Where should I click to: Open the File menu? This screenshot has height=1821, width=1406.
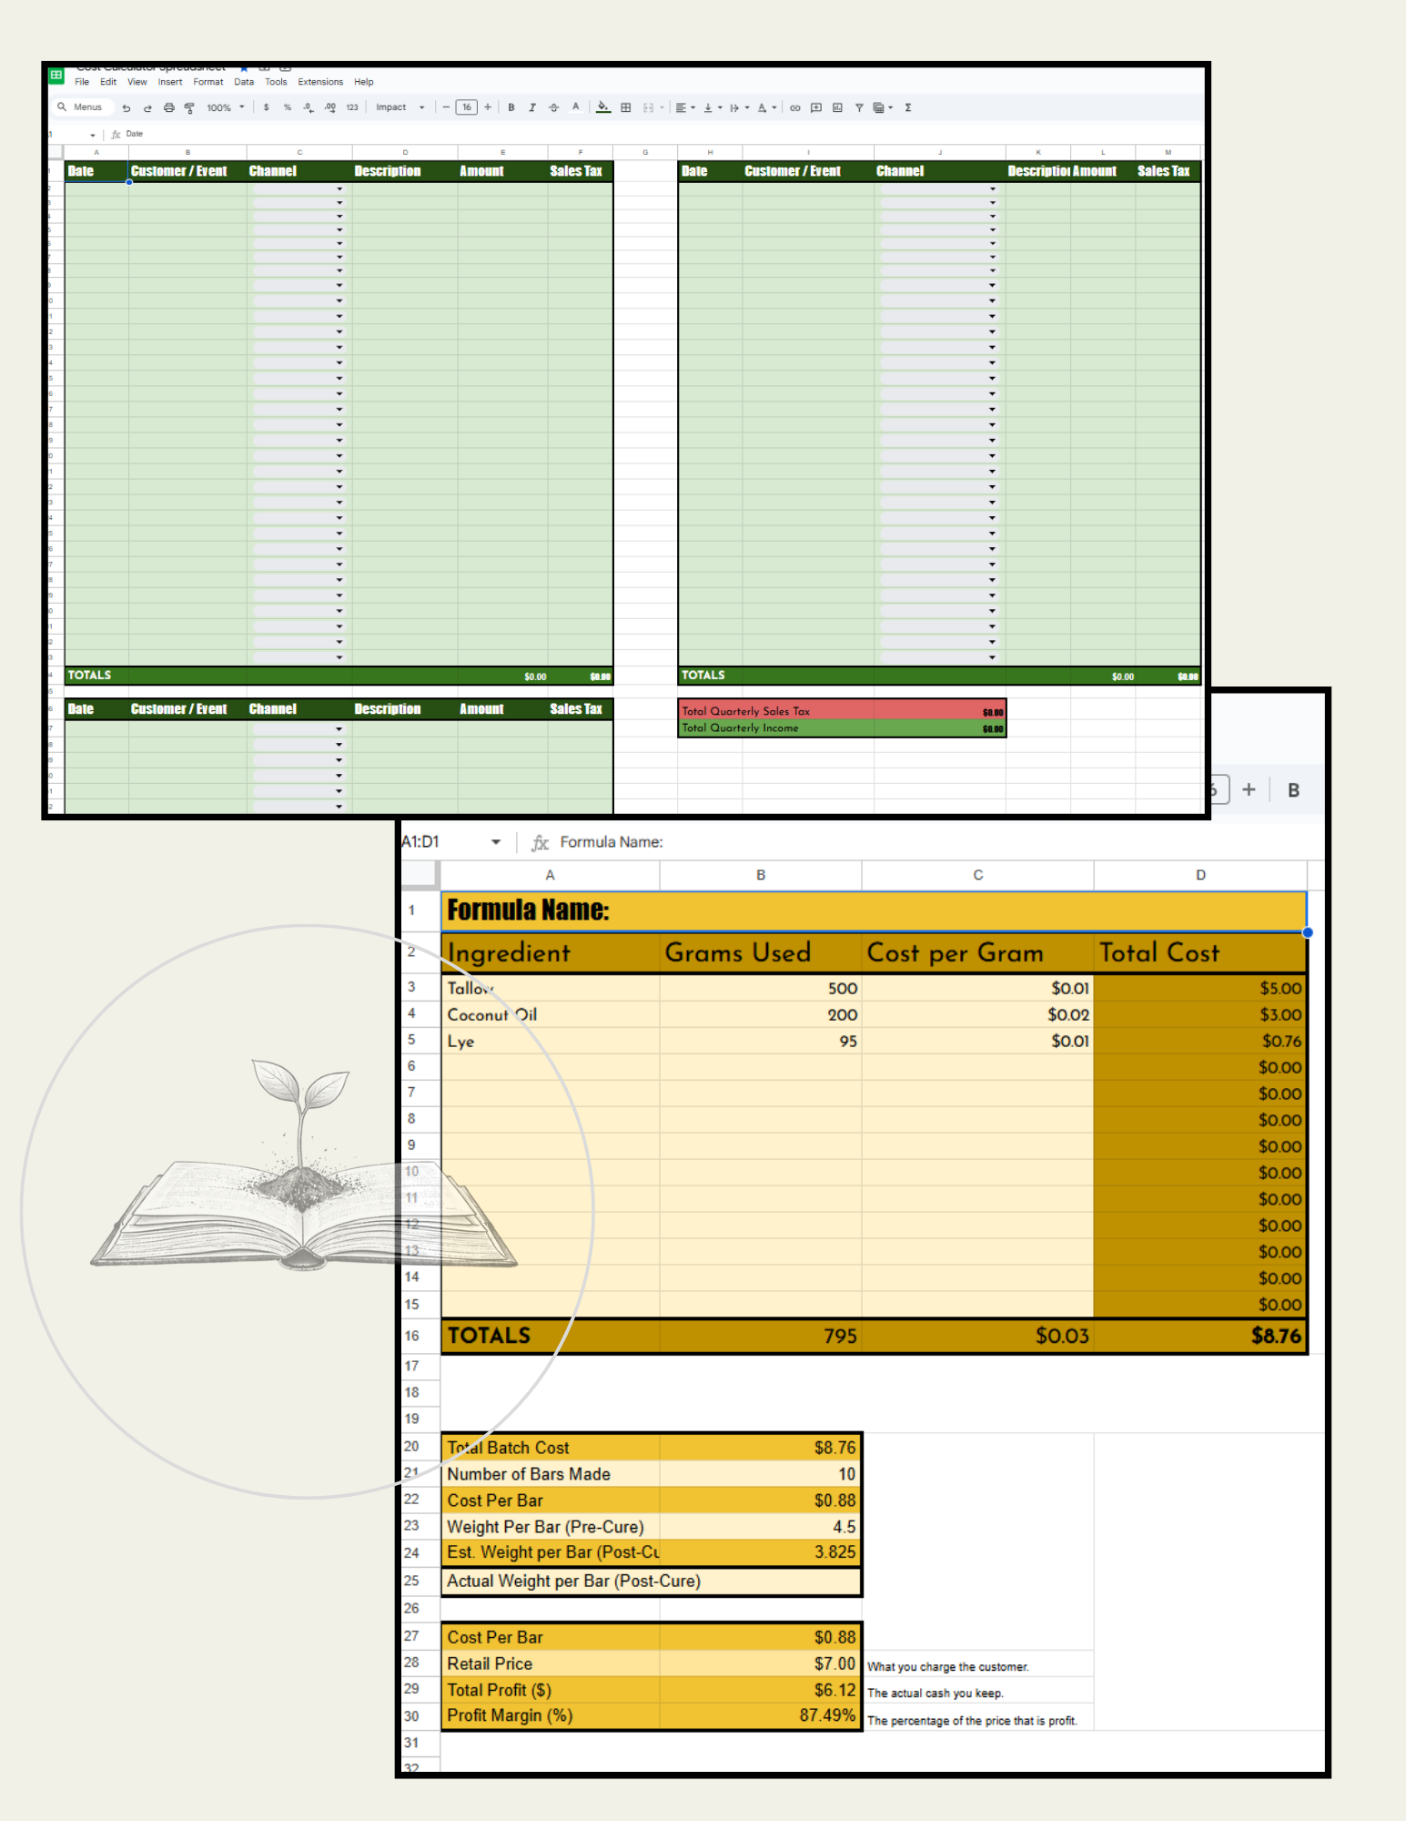82,82
